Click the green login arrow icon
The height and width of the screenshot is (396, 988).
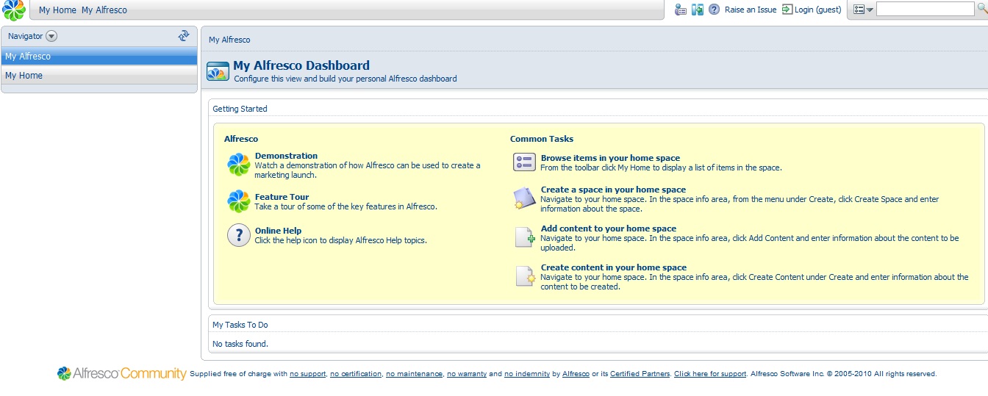tap(787, 10)
